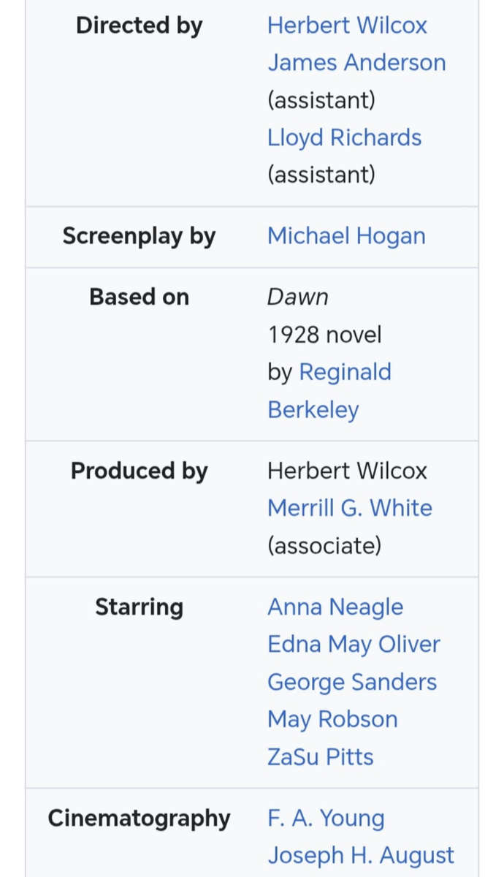Click the Starring row label

click(x=139, y=607)
